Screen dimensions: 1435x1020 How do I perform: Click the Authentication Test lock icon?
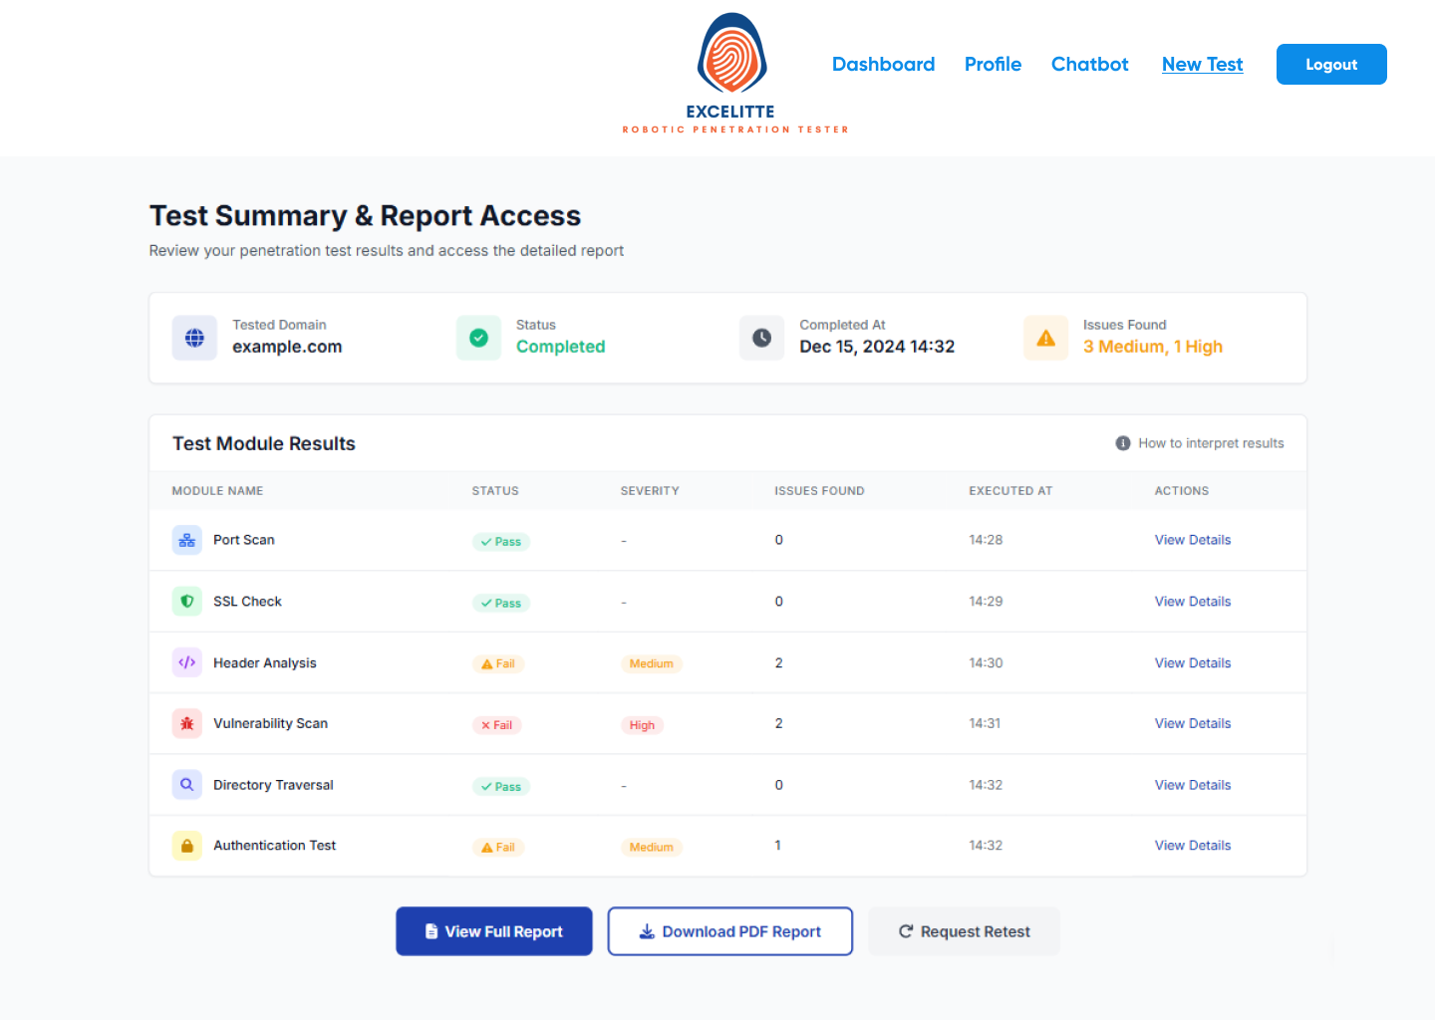point(186,846)
